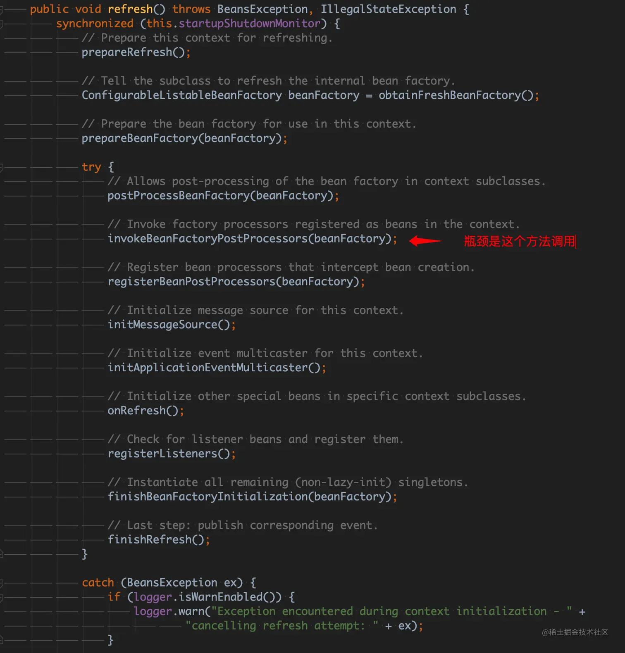The width and height of the screenshot is (625, 653).
Task: Click comment 'Prepare the bean factory for use'
Action: click(x=249, y=124)
